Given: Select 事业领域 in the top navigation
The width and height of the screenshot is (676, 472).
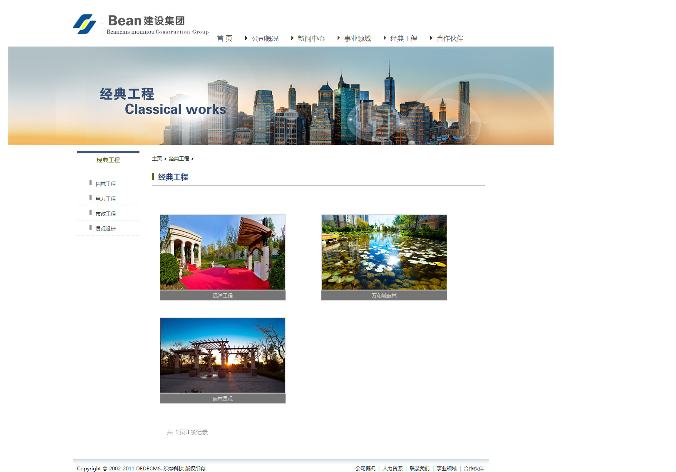Looking at the screenshot, I should pos(357,39).
